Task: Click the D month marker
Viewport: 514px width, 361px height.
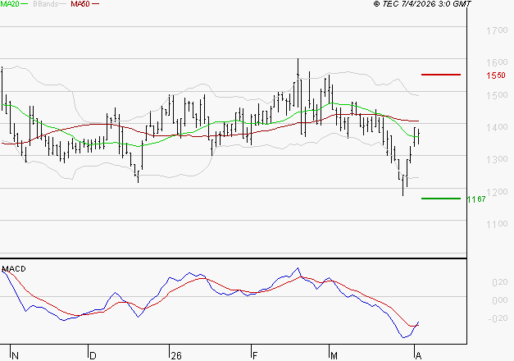Action: click(93, 356)
